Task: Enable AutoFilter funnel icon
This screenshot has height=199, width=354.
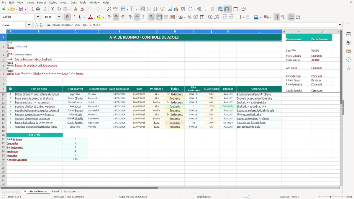Action: 162,9
